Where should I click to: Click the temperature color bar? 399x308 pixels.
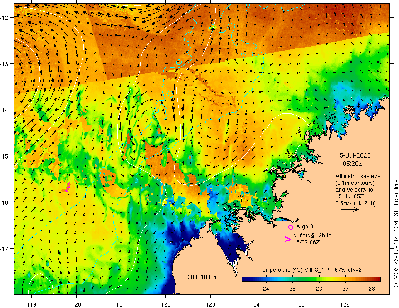click(311, 279)
